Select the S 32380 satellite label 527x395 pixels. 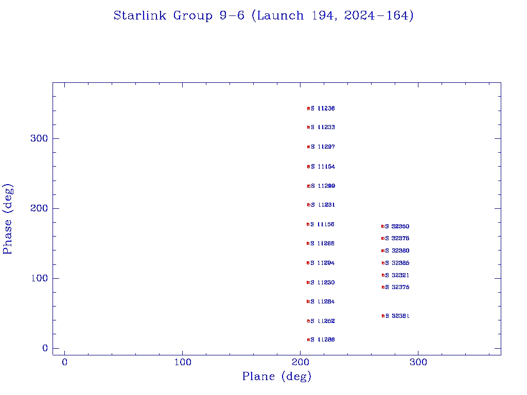click(397, 251)
